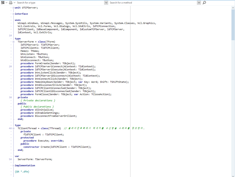Click the FormClose procedure declaration
Screen dimensions: 235x177
[x=66, y=94]
